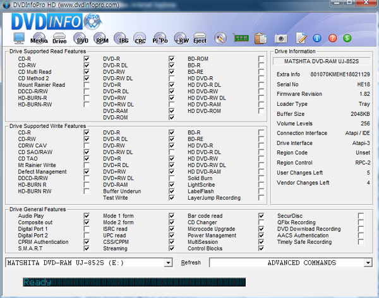Click the Serial No value HE18

click(x=364, y=84)
